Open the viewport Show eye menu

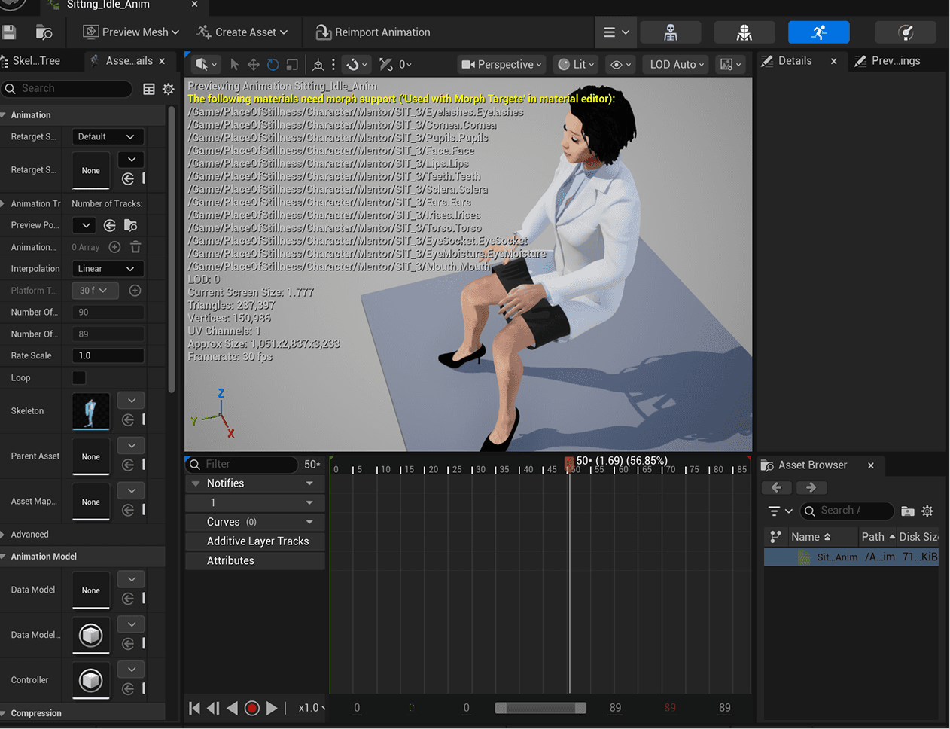click(621, 65)
